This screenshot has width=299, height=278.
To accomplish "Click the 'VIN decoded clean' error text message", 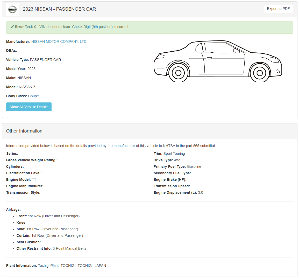I will pyautogui.click(x=81, y=27).
